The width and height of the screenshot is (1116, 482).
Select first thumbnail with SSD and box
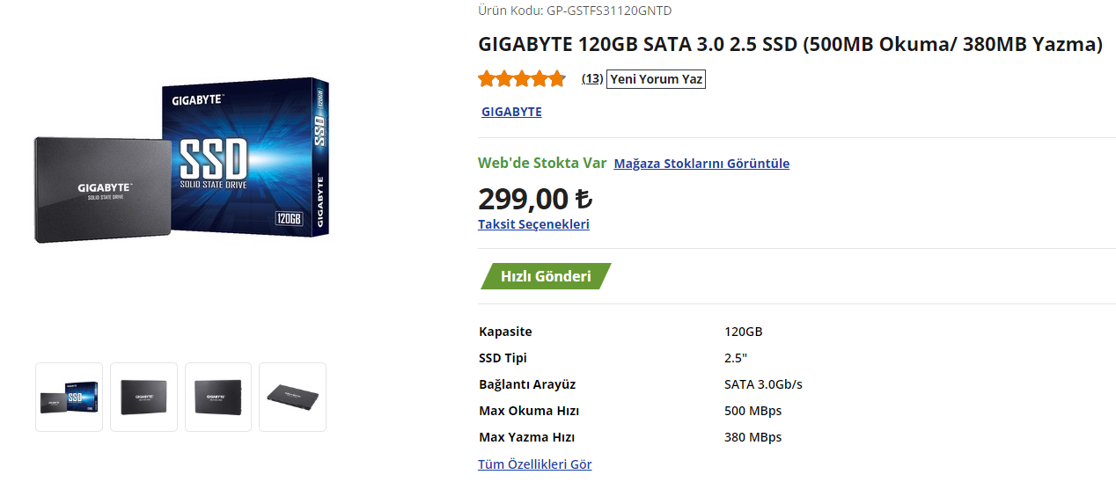coord(69,397)
